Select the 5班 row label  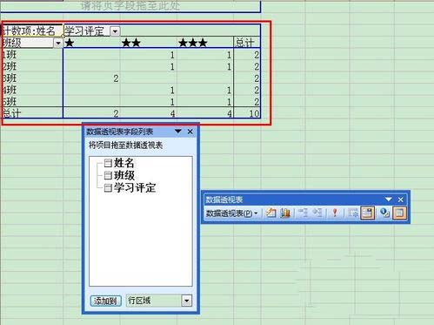pyautogui.click(x=31, y=102)
